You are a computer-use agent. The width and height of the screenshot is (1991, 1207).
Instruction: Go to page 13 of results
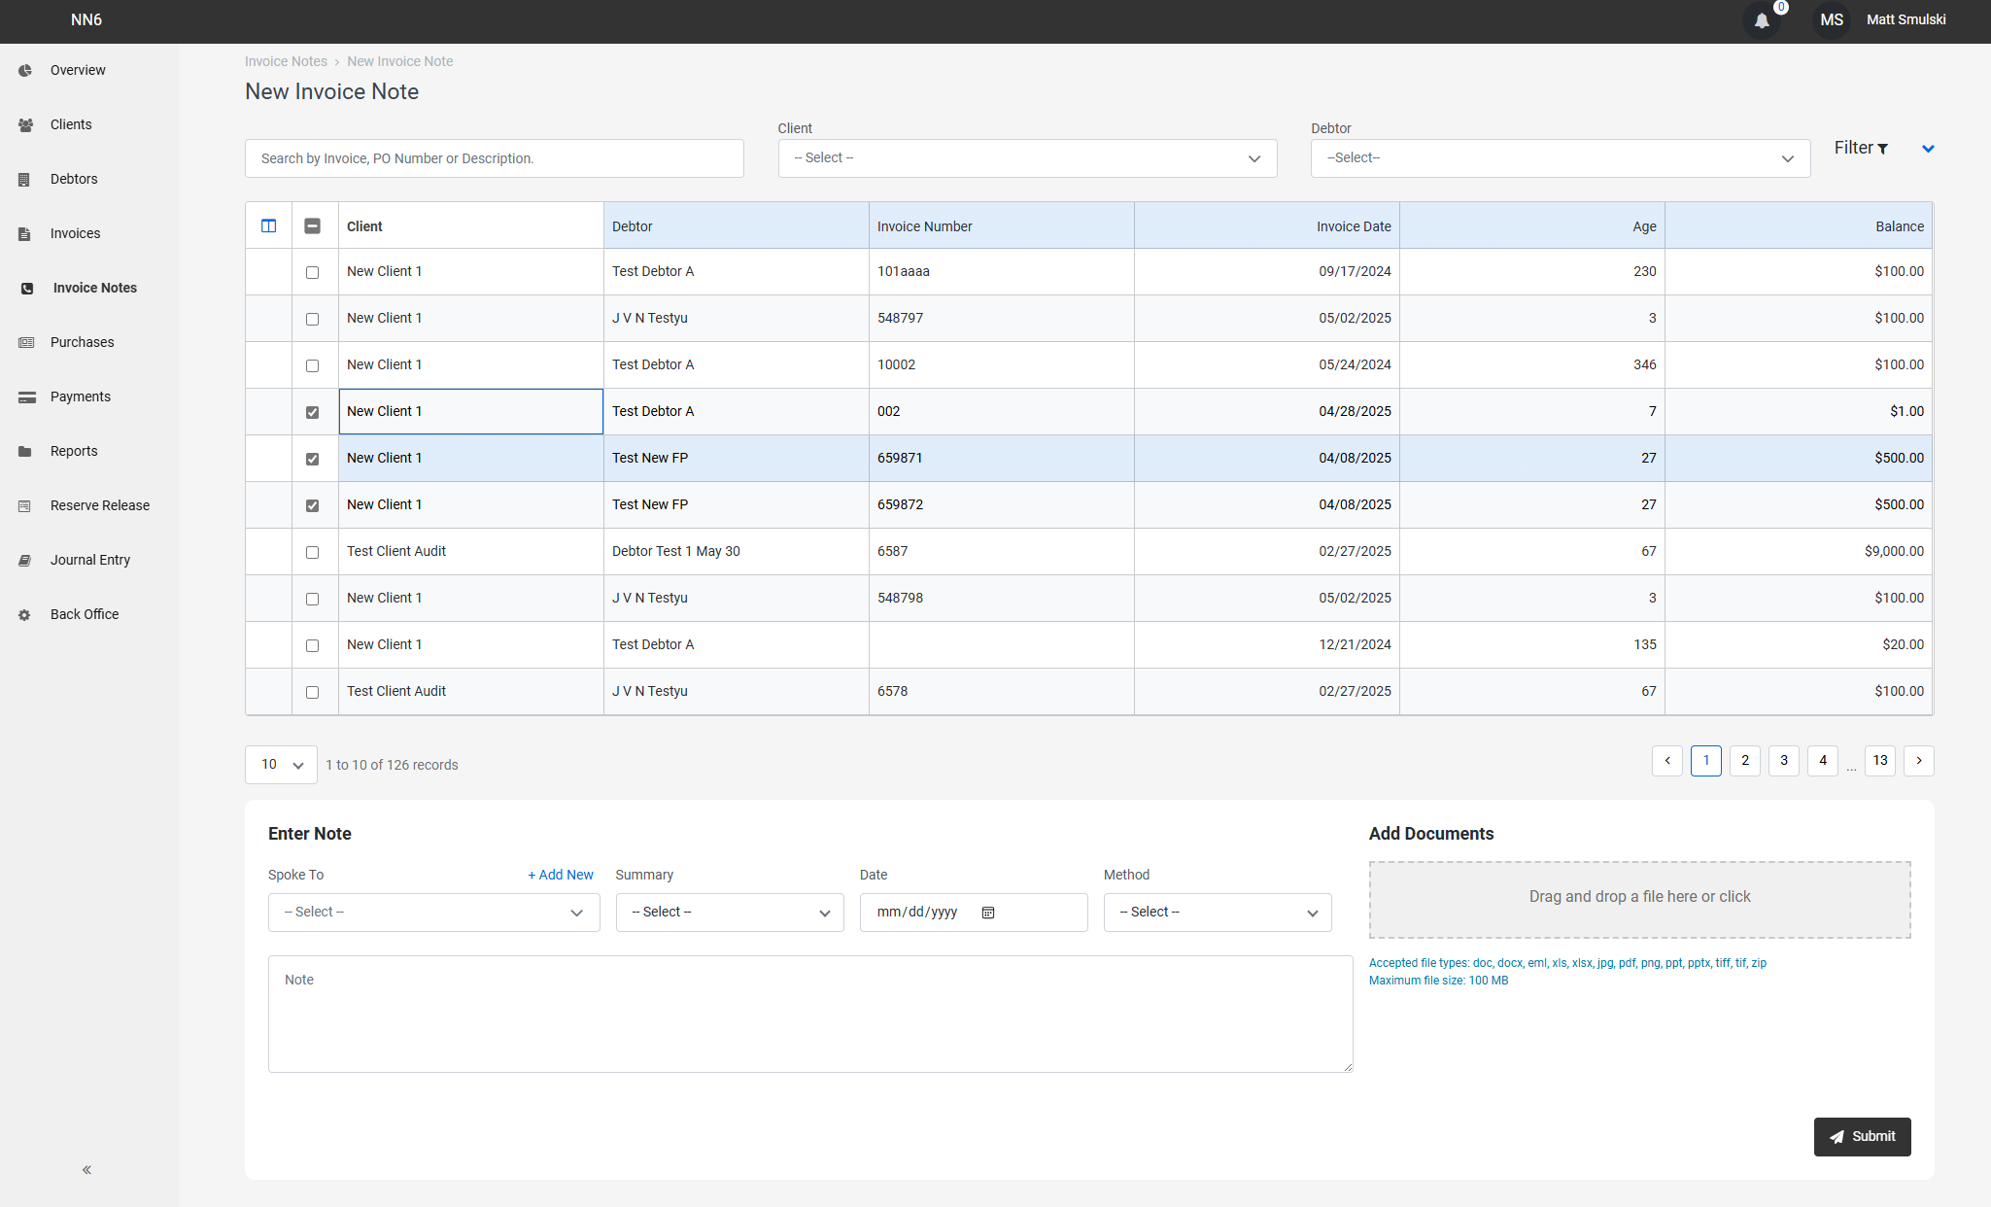[x=1878, y=761]
